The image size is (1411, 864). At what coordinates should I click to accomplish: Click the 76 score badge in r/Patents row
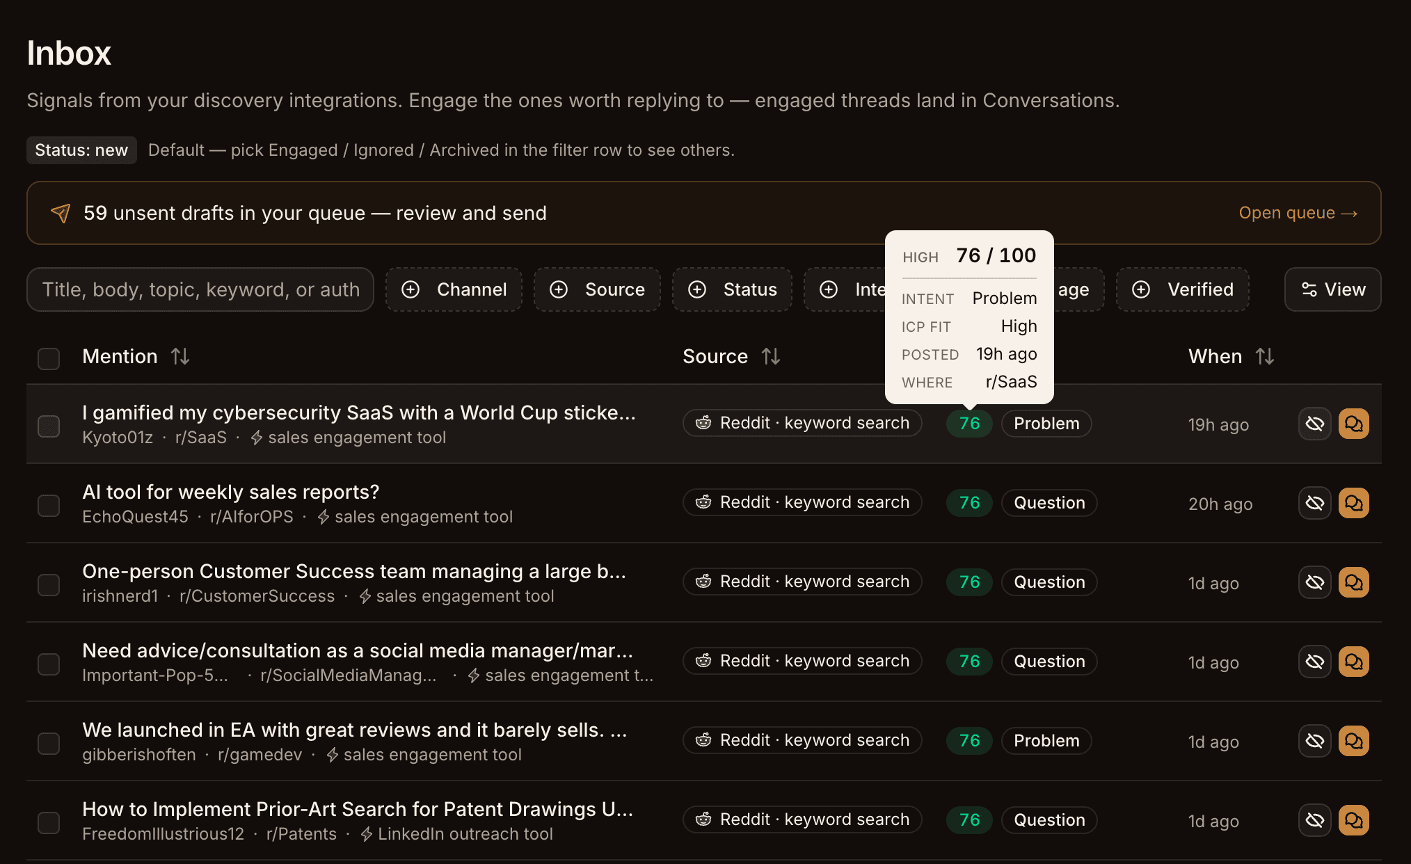tap(969, 820)
